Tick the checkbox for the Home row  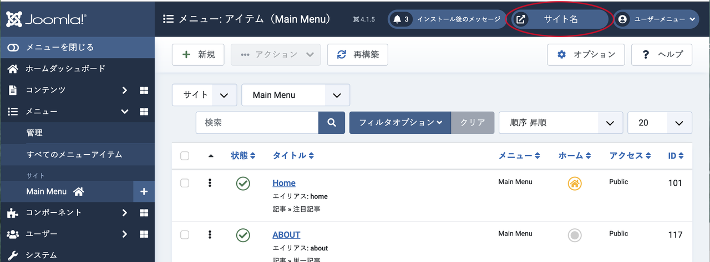(185, 183)
